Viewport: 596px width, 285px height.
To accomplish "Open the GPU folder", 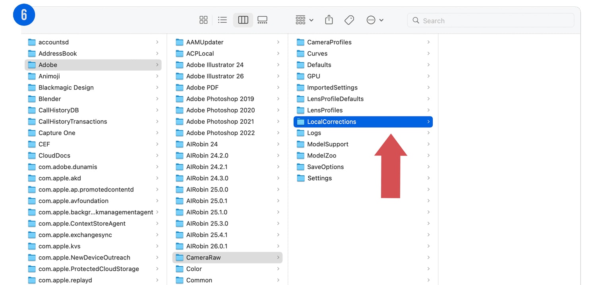I will click(x=363, y=76).
